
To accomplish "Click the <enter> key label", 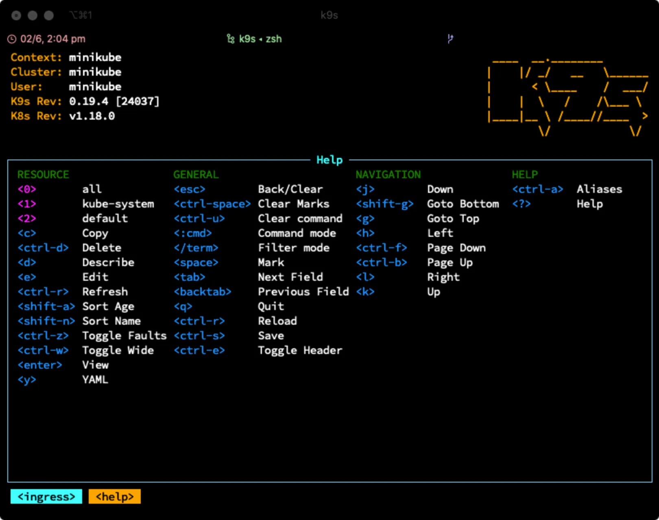I will click(40, 365).
